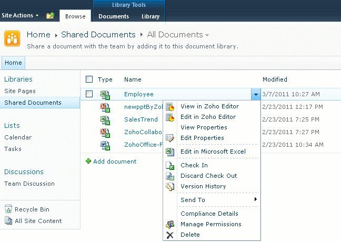
Task: Click the Manage Permissions icon
Action: [170, 224]
